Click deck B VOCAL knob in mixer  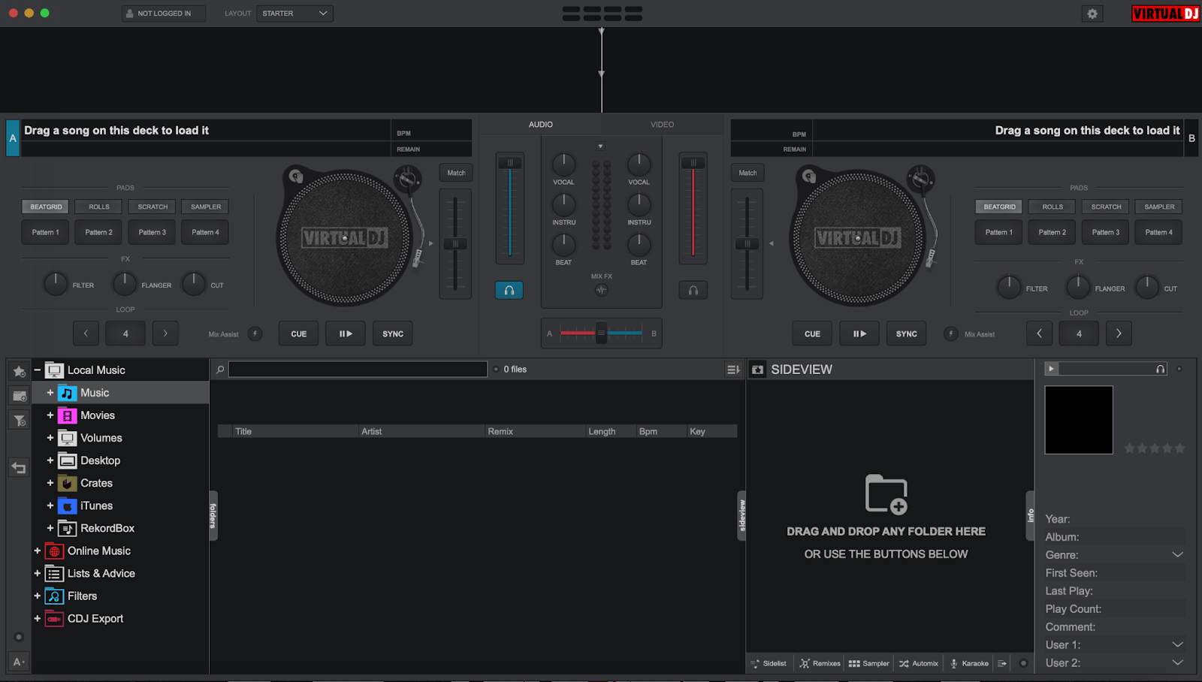pos(639,164)
